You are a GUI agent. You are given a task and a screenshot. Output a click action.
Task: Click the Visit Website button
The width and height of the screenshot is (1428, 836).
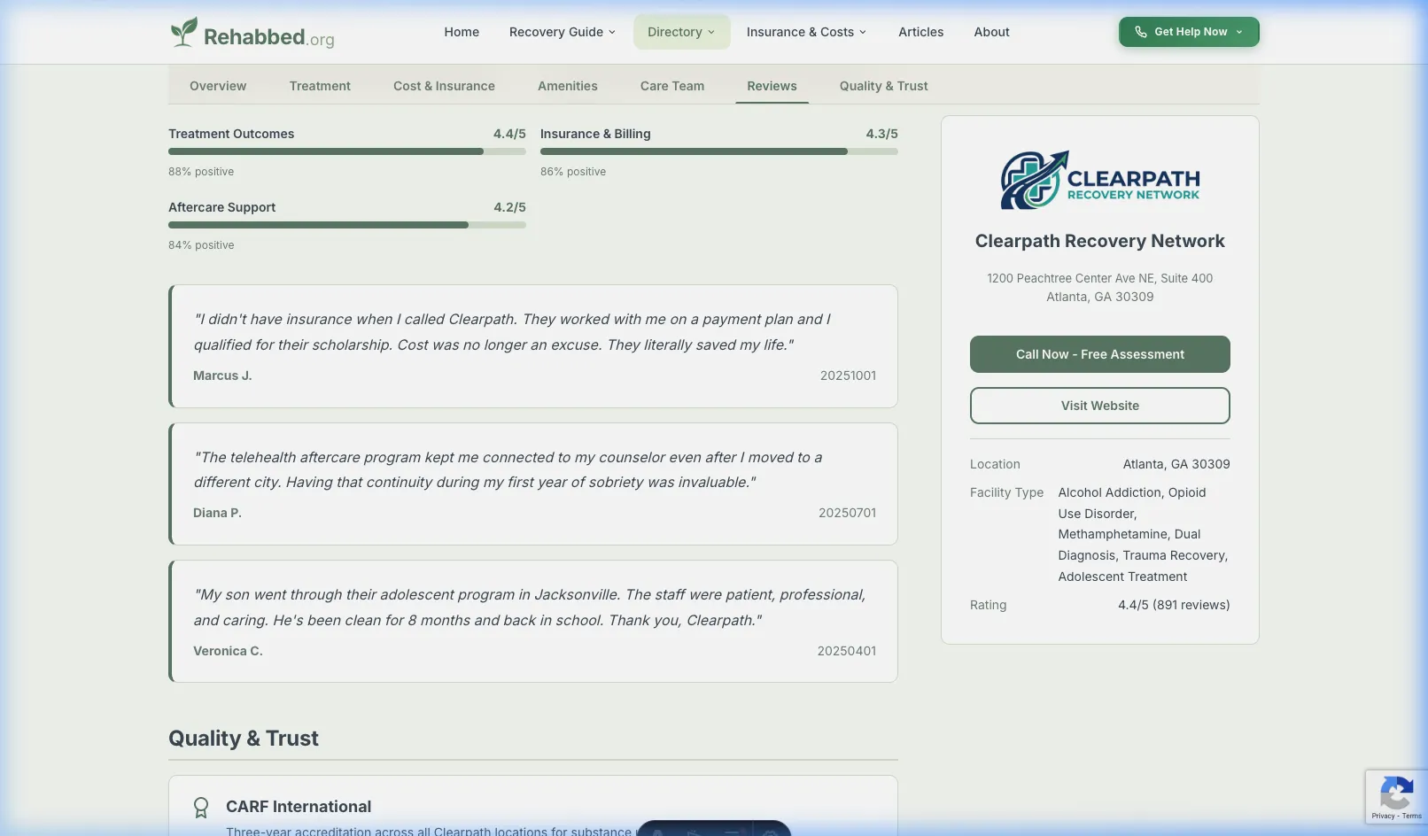[x=1099, y=406]
